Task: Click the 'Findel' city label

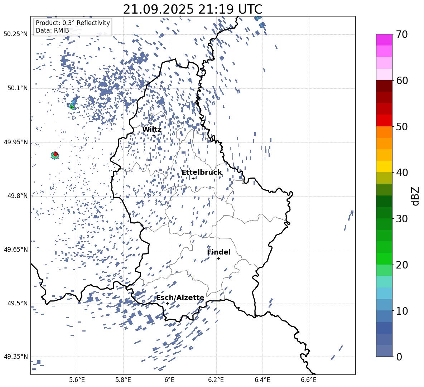Action: [219, 252]
